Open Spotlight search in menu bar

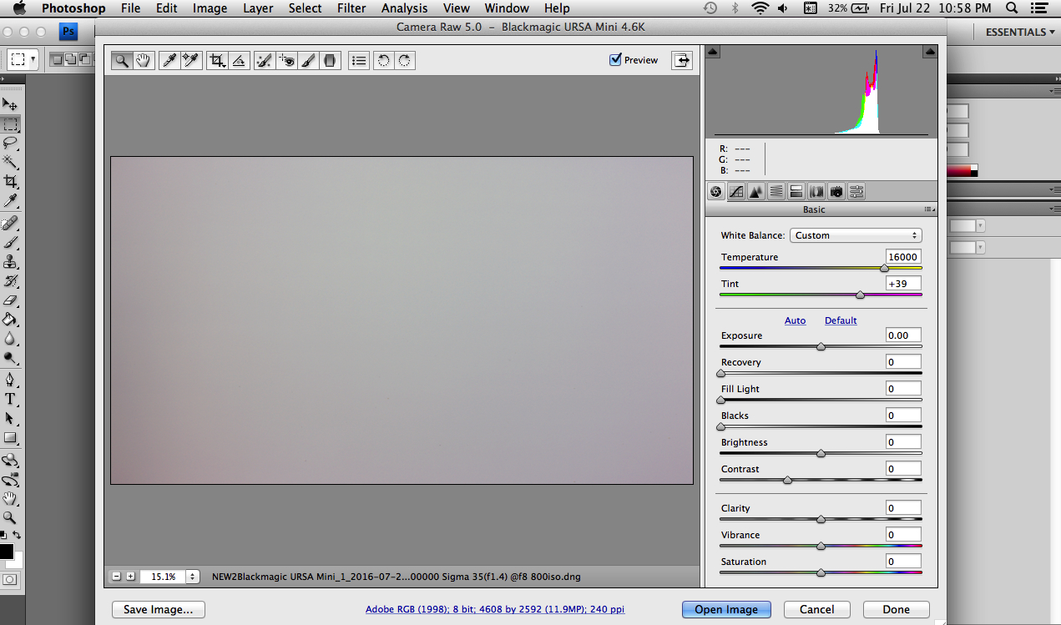coord(1012,8)
